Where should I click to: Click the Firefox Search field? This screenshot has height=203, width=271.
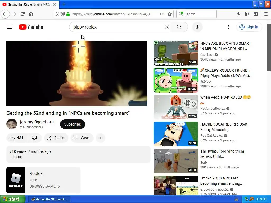click(197, 14)
